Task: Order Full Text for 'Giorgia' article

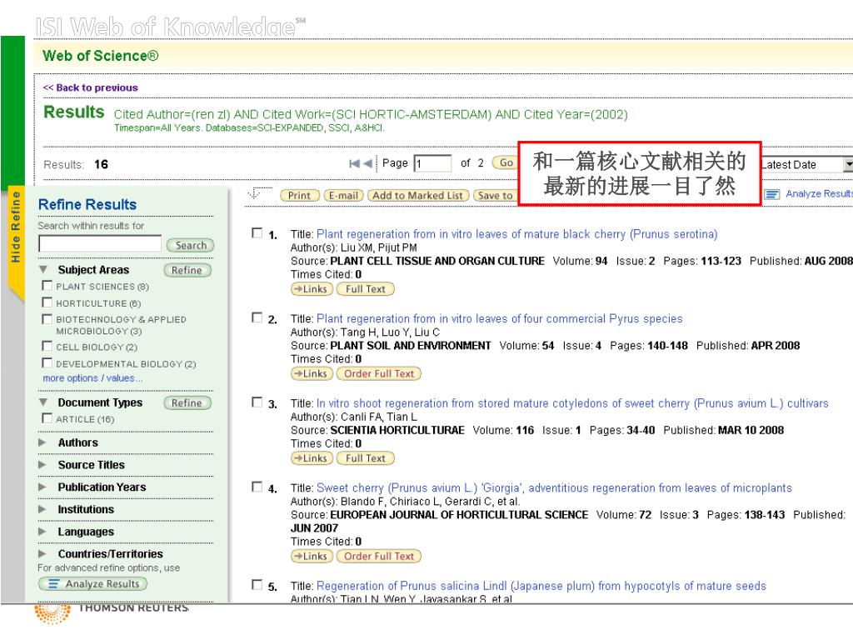Action: (379, 556)
